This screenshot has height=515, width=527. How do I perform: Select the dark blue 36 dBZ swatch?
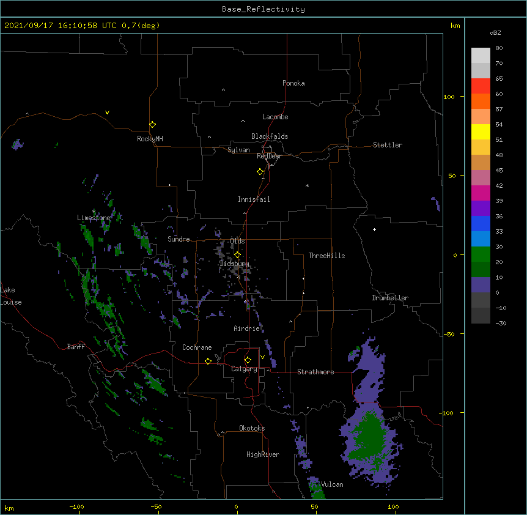[x=481, y=223]
